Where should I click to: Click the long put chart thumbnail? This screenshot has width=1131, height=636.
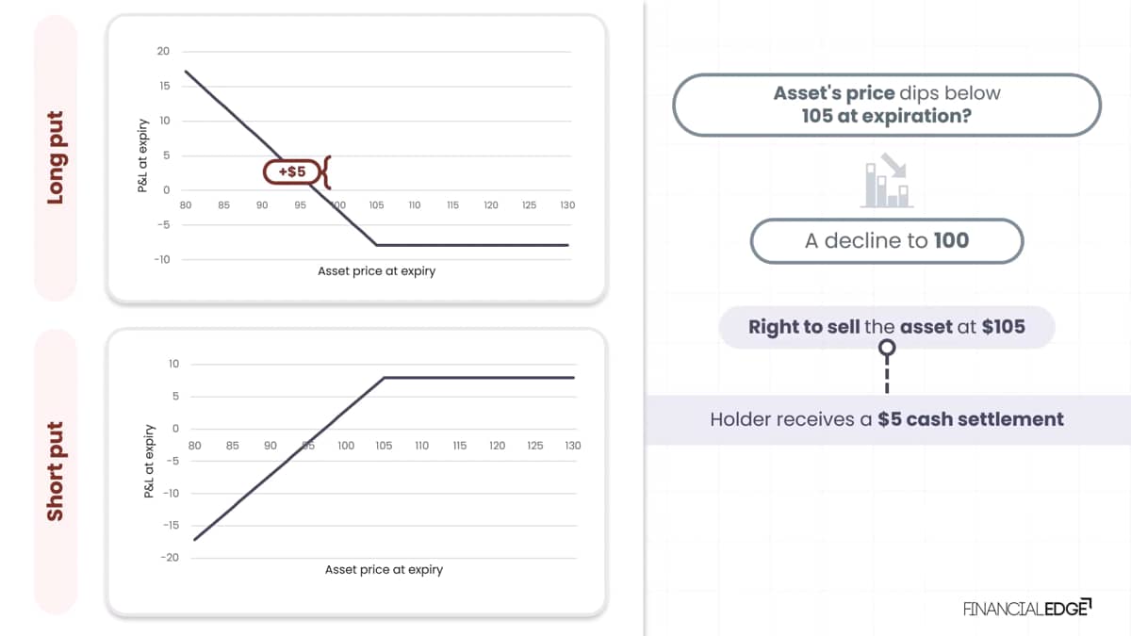tap(356, 158)
